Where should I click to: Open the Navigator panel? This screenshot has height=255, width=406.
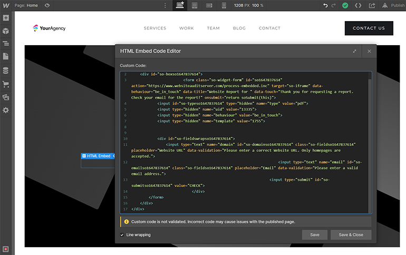(x=6, y=44)
